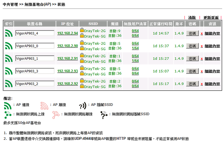Click the VigorAP903_4 device name field

pyautogui.click(x=35, y=33)
